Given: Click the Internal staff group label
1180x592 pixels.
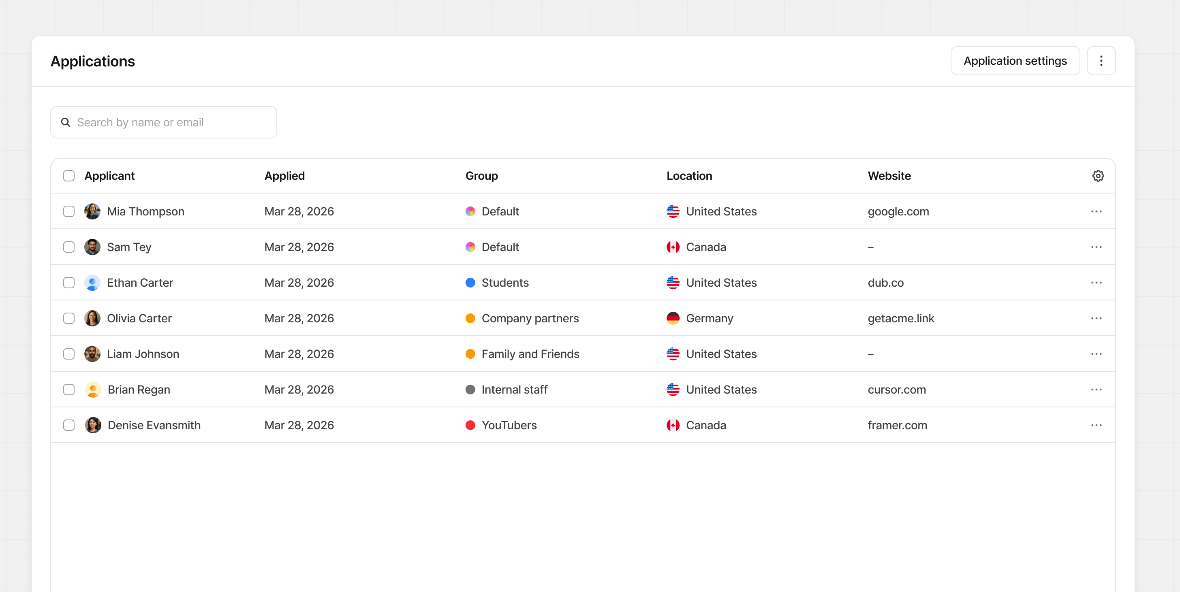Looking at the screenshot, I should pyautogui.click(x=514, y=390).
